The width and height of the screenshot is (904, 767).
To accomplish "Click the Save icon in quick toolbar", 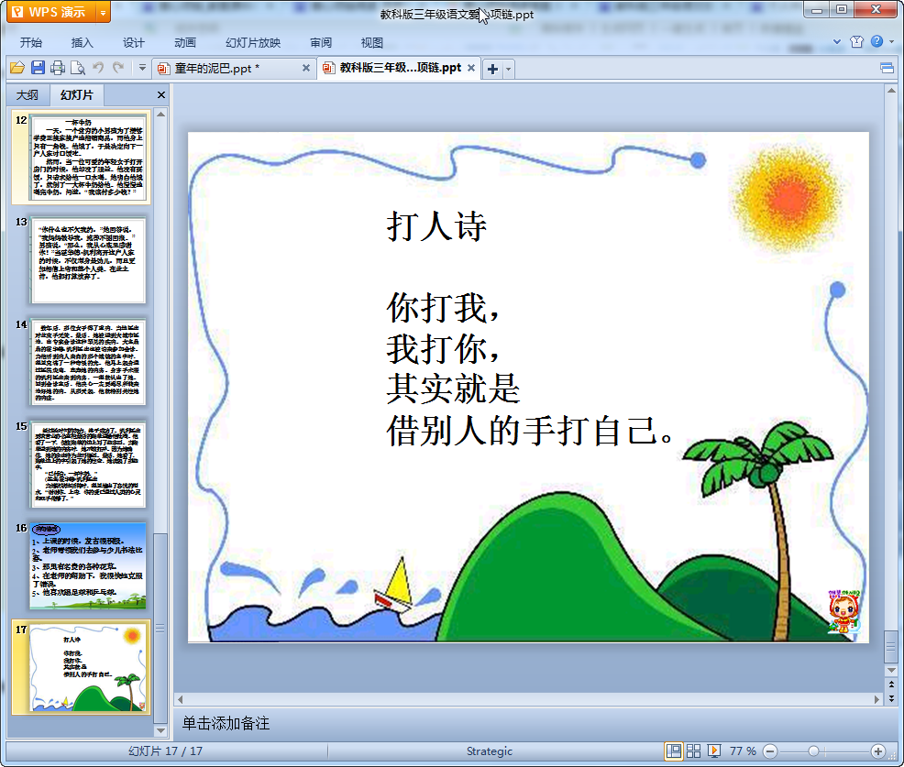I will [x=38, y=68].
